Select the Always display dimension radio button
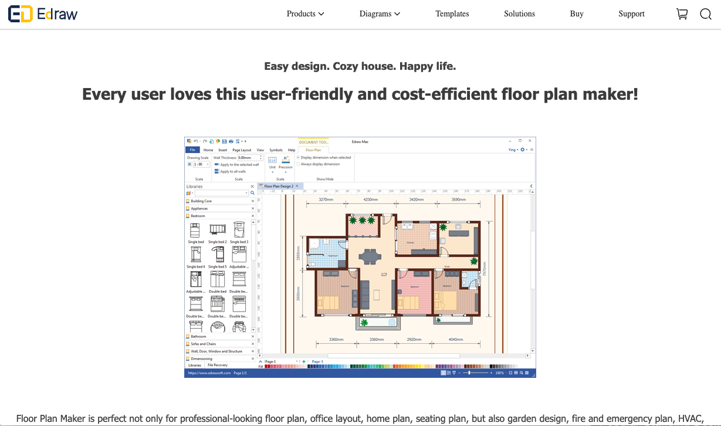This screenshot has height=426, width=721. pos(299,163)
